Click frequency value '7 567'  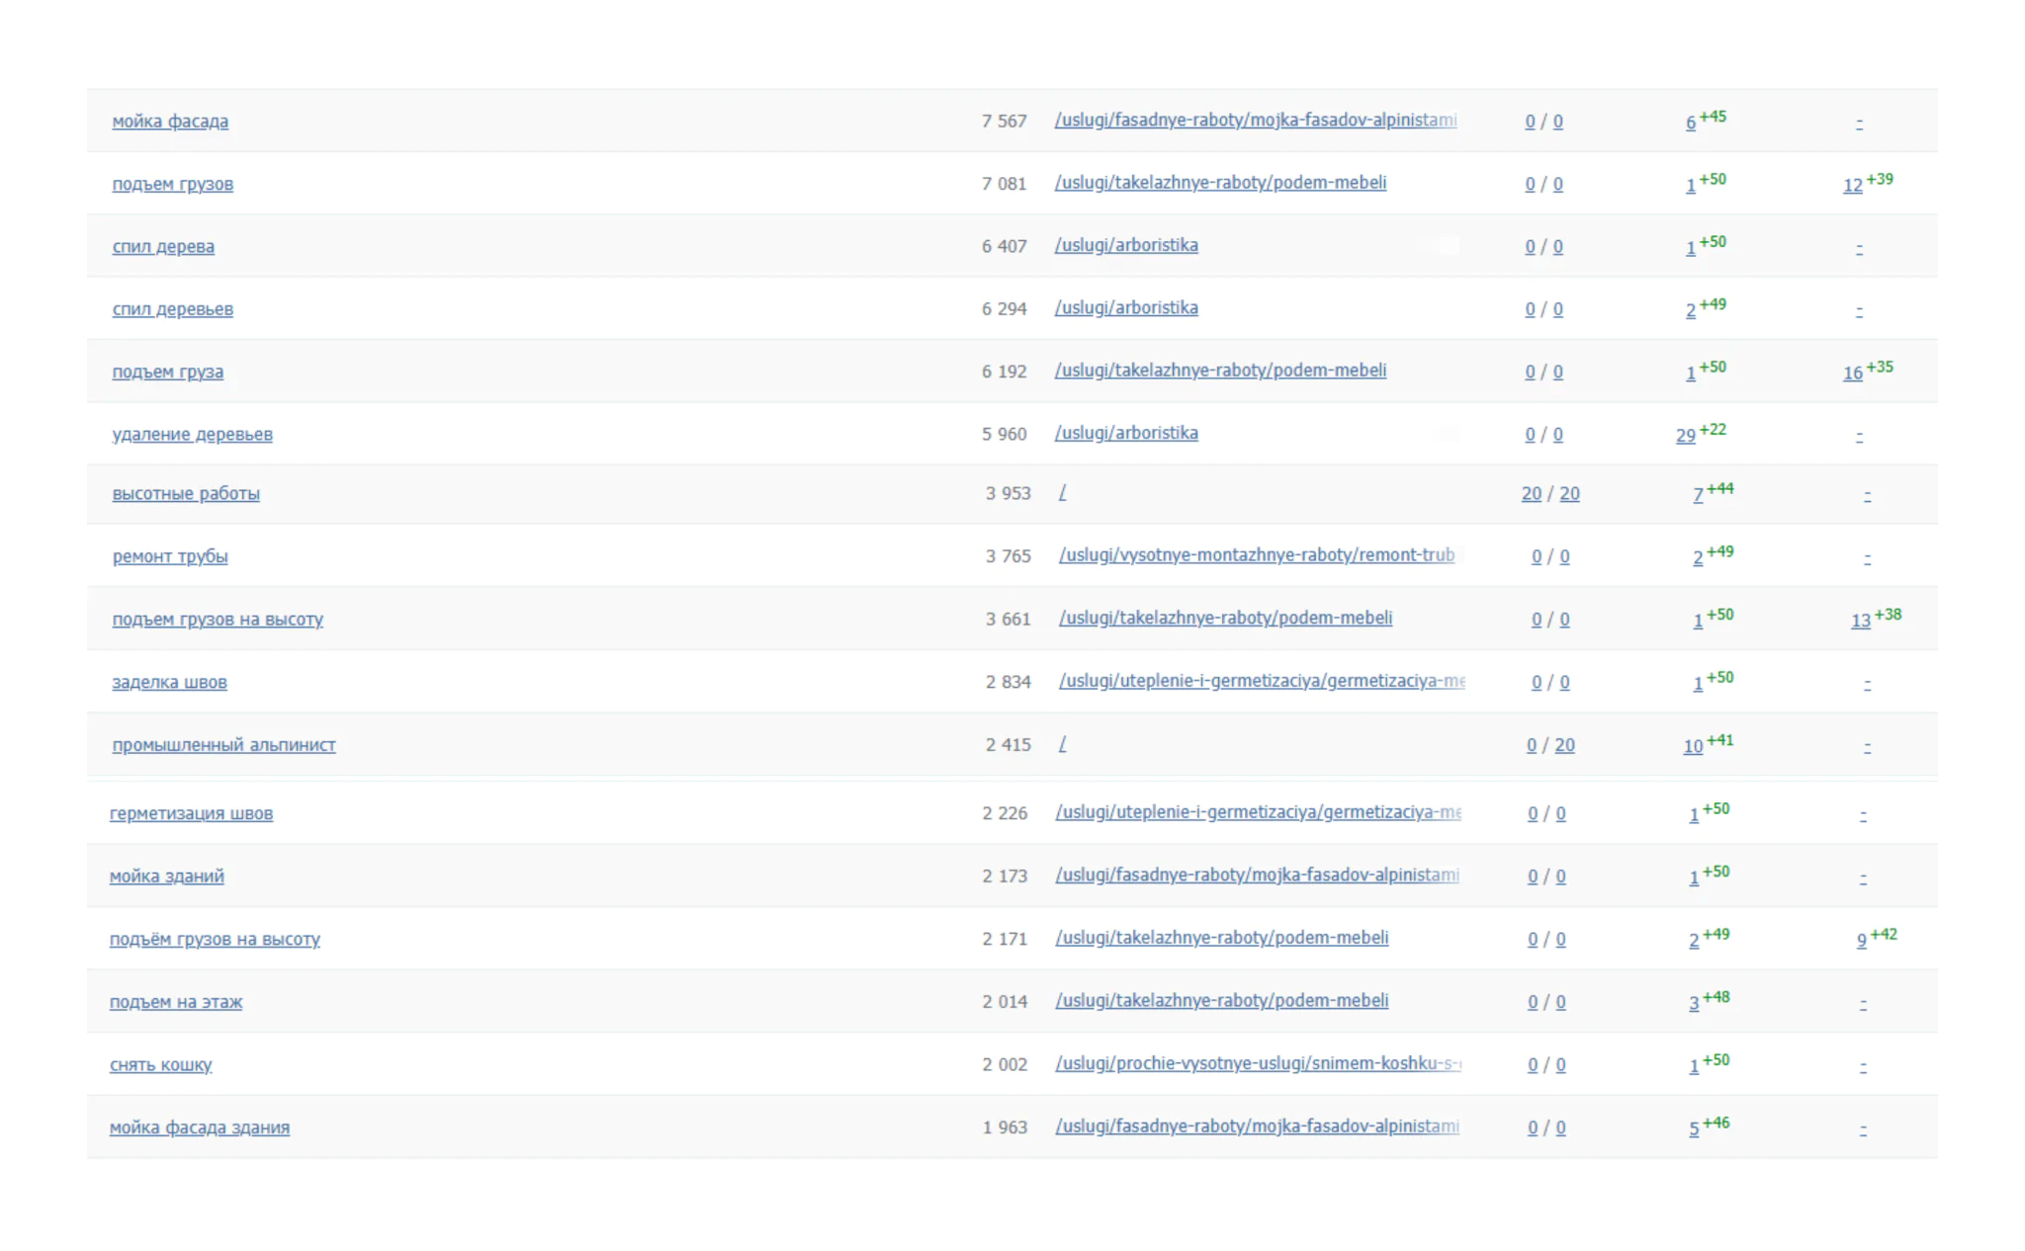1004,122
